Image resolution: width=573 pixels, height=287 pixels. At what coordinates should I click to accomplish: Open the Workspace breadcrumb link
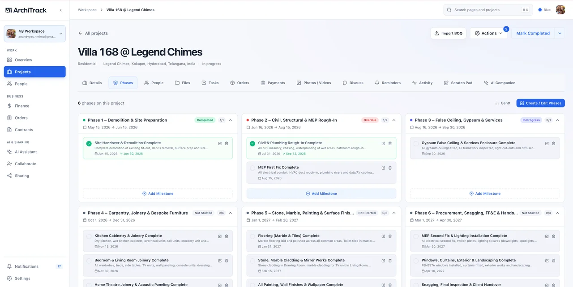tap(87, 10)
